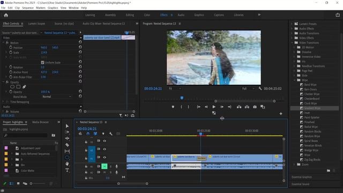Viewport: 343px width, 193px height.
Task: Step forward one frame
Action: click(222, 107)
